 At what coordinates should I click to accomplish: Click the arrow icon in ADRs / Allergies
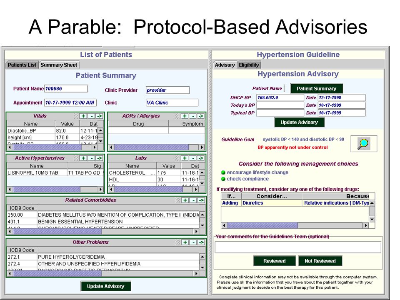[201, 116]
